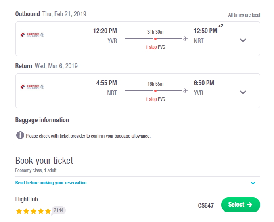Click the FlightHub provider name
274x222 pixels.
coord(26,199)
